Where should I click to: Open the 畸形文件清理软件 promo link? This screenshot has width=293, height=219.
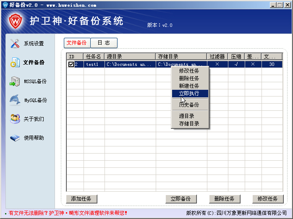(x=68, y=213)
